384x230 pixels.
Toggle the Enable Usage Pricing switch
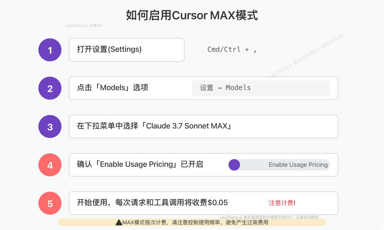point(279,165)
